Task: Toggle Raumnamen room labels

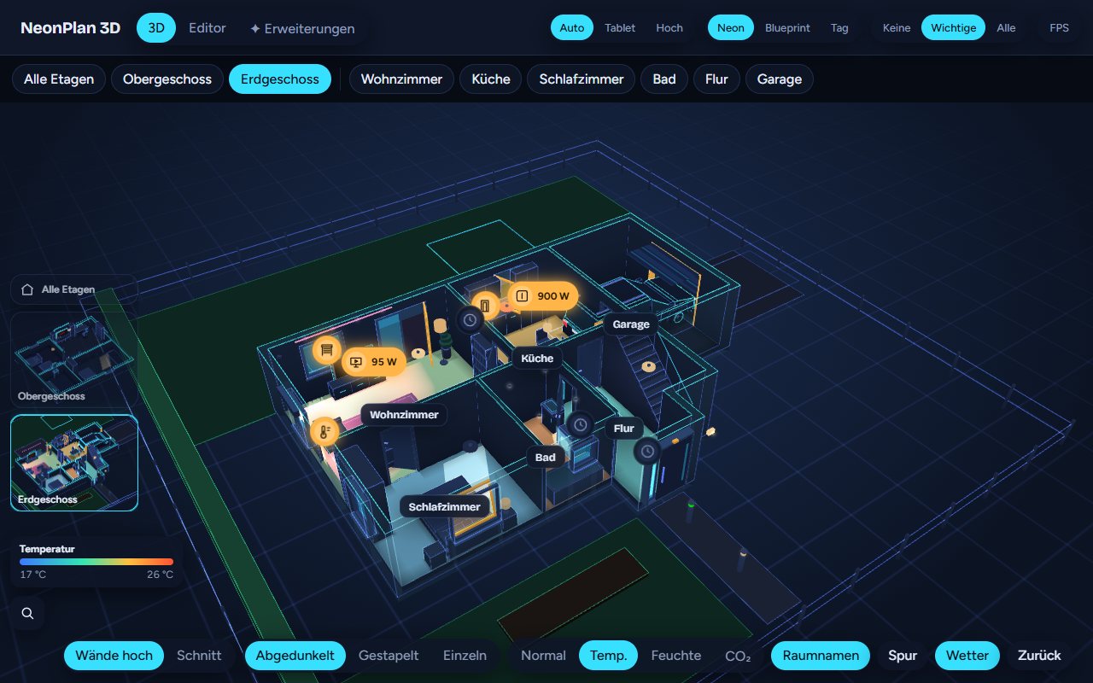Action: [x=821, y=656]
